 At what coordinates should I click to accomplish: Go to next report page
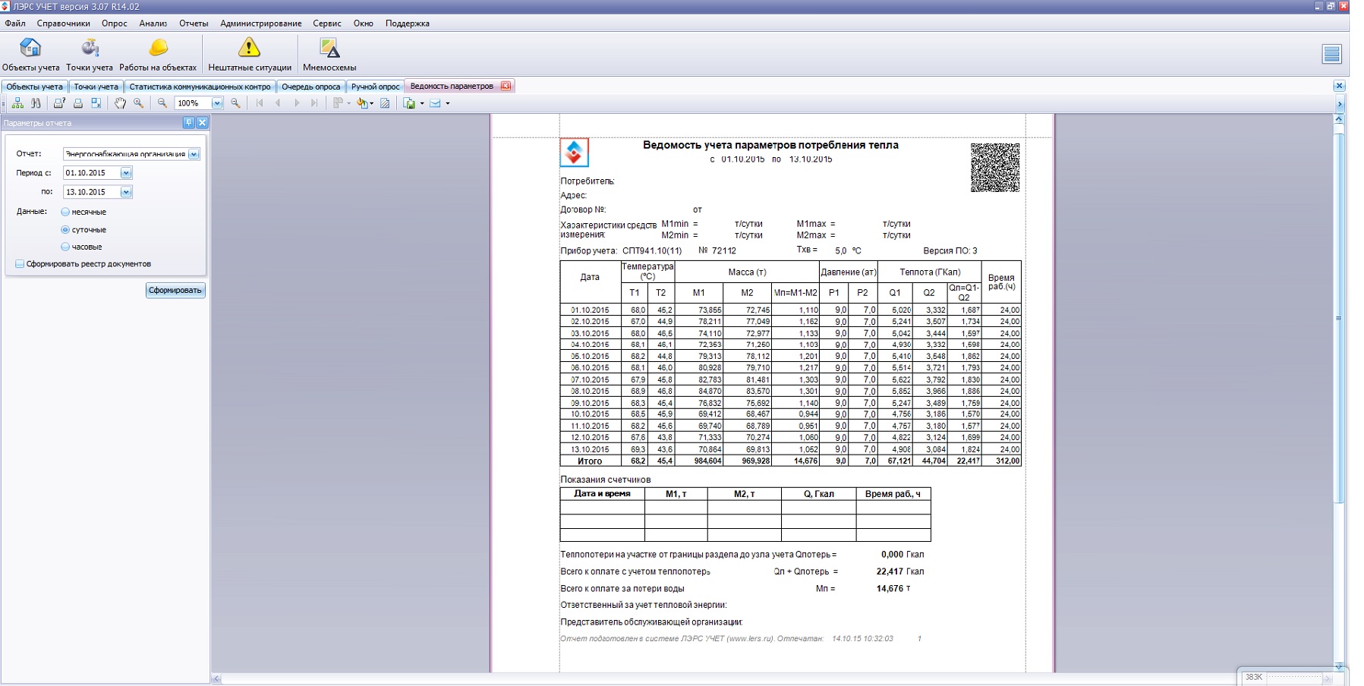point(296,103)
